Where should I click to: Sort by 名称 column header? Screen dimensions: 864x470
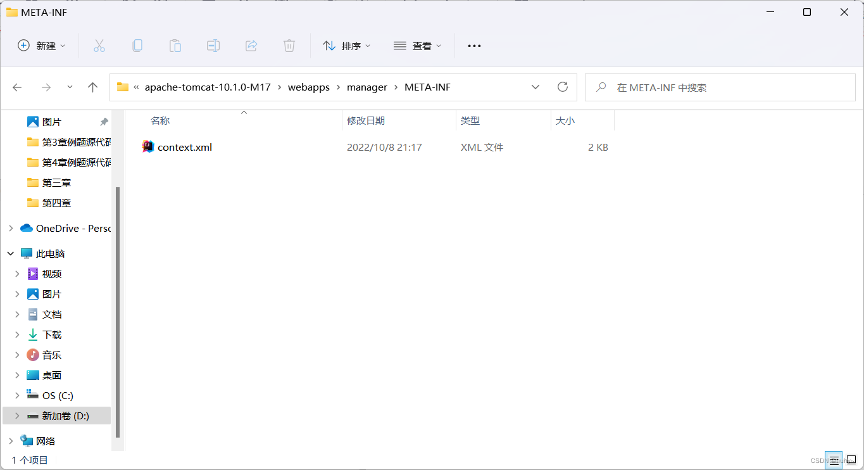click(160, 120)
